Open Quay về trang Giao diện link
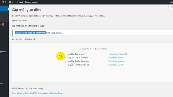 (22, 93)
